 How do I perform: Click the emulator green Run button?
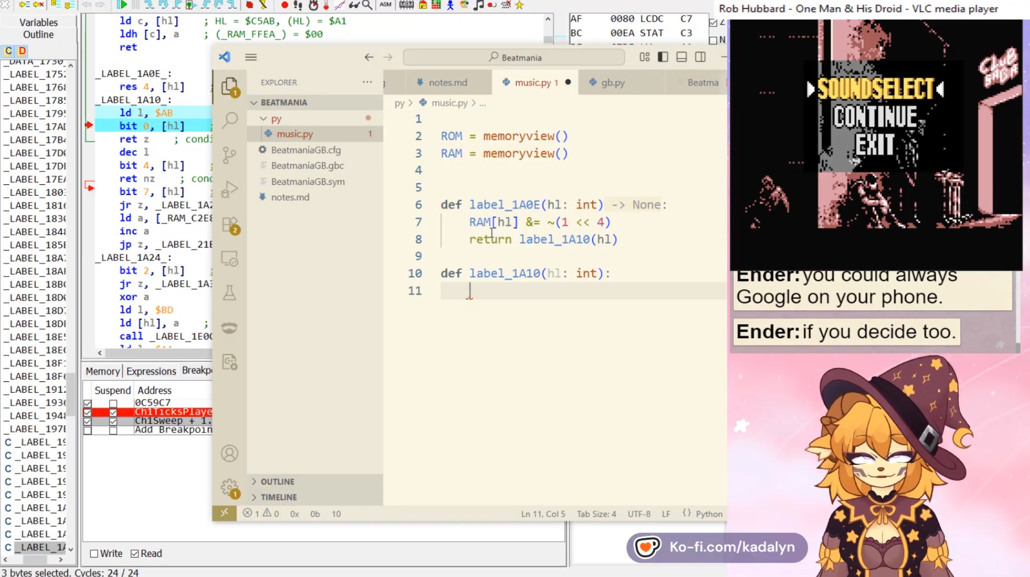(122, 5)
